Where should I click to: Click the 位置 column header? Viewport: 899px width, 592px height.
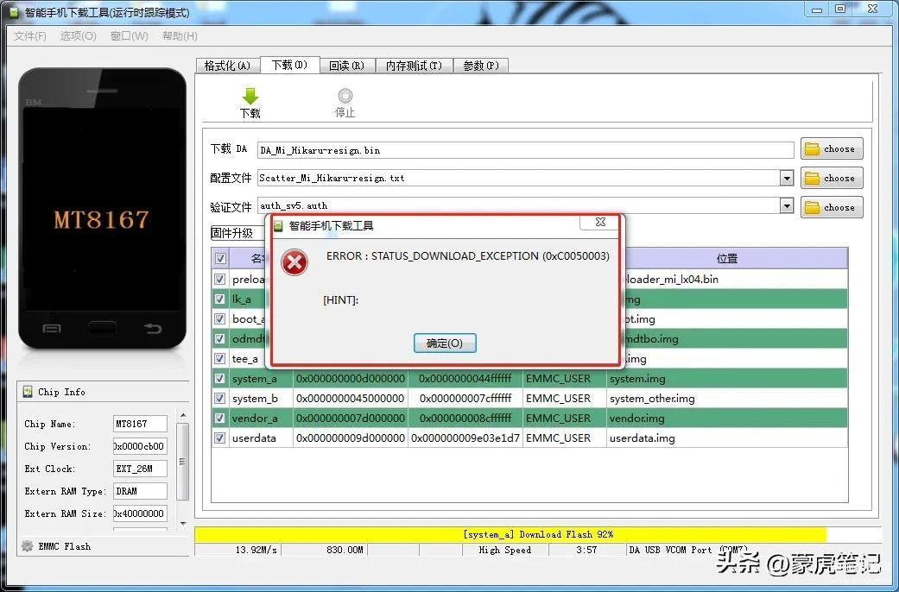coord(727,259)
